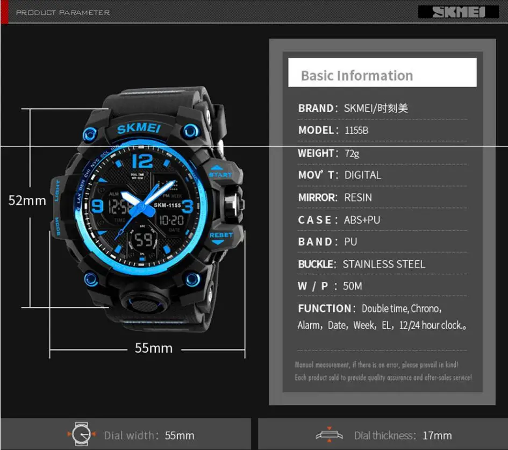Click the 55mm width label under watch
Viewport: 508px width, 450px height.
(154, 348)
